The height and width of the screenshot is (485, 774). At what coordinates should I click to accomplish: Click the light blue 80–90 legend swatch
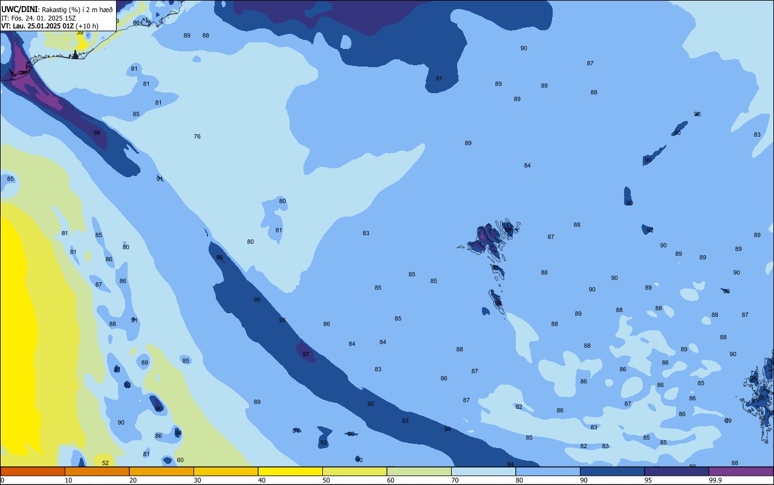tap(548, 471)
